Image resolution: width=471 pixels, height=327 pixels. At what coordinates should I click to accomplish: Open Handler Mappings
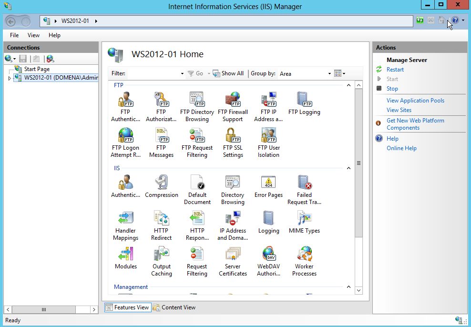click(125, 225)
